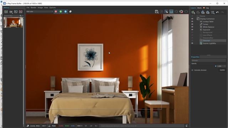Open File menu
The height and width of the screenshot is (128, 228).
(x=28, y=7)
